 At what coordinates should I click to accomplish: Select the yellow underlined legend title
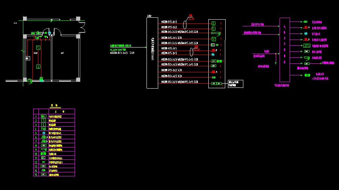tap(55, 106)
